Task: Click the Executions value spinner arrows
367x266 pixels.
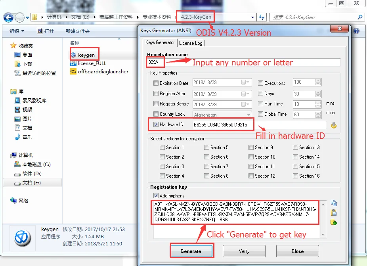Action: [x=318, y=82]
